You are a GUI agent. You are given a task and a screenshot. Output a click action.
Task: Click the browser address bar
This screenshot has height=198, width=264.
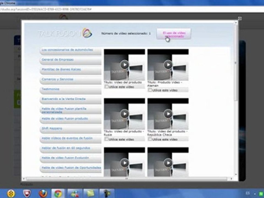click(x=132, y=9)
